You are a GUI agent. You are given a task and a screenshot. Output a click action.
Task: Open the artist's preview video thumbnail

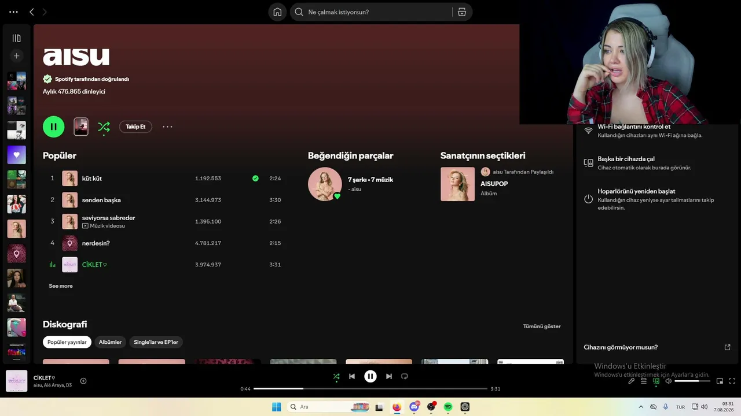(x=81, y=127)
